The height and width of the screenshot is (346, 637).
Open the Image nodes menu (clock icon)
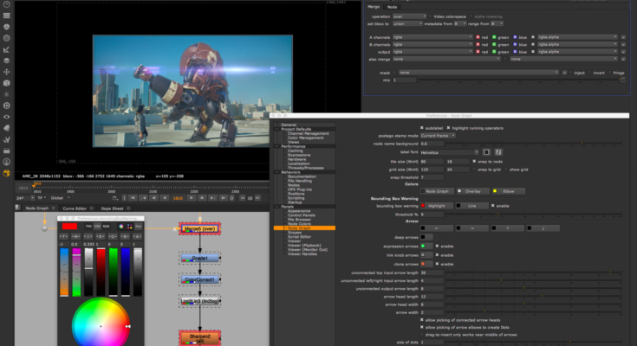click(7, 4)
